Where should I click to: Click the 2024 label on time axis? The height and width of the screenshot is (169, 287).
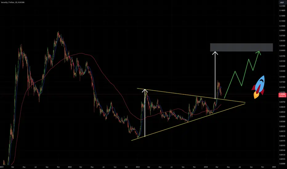click(206, 167)
